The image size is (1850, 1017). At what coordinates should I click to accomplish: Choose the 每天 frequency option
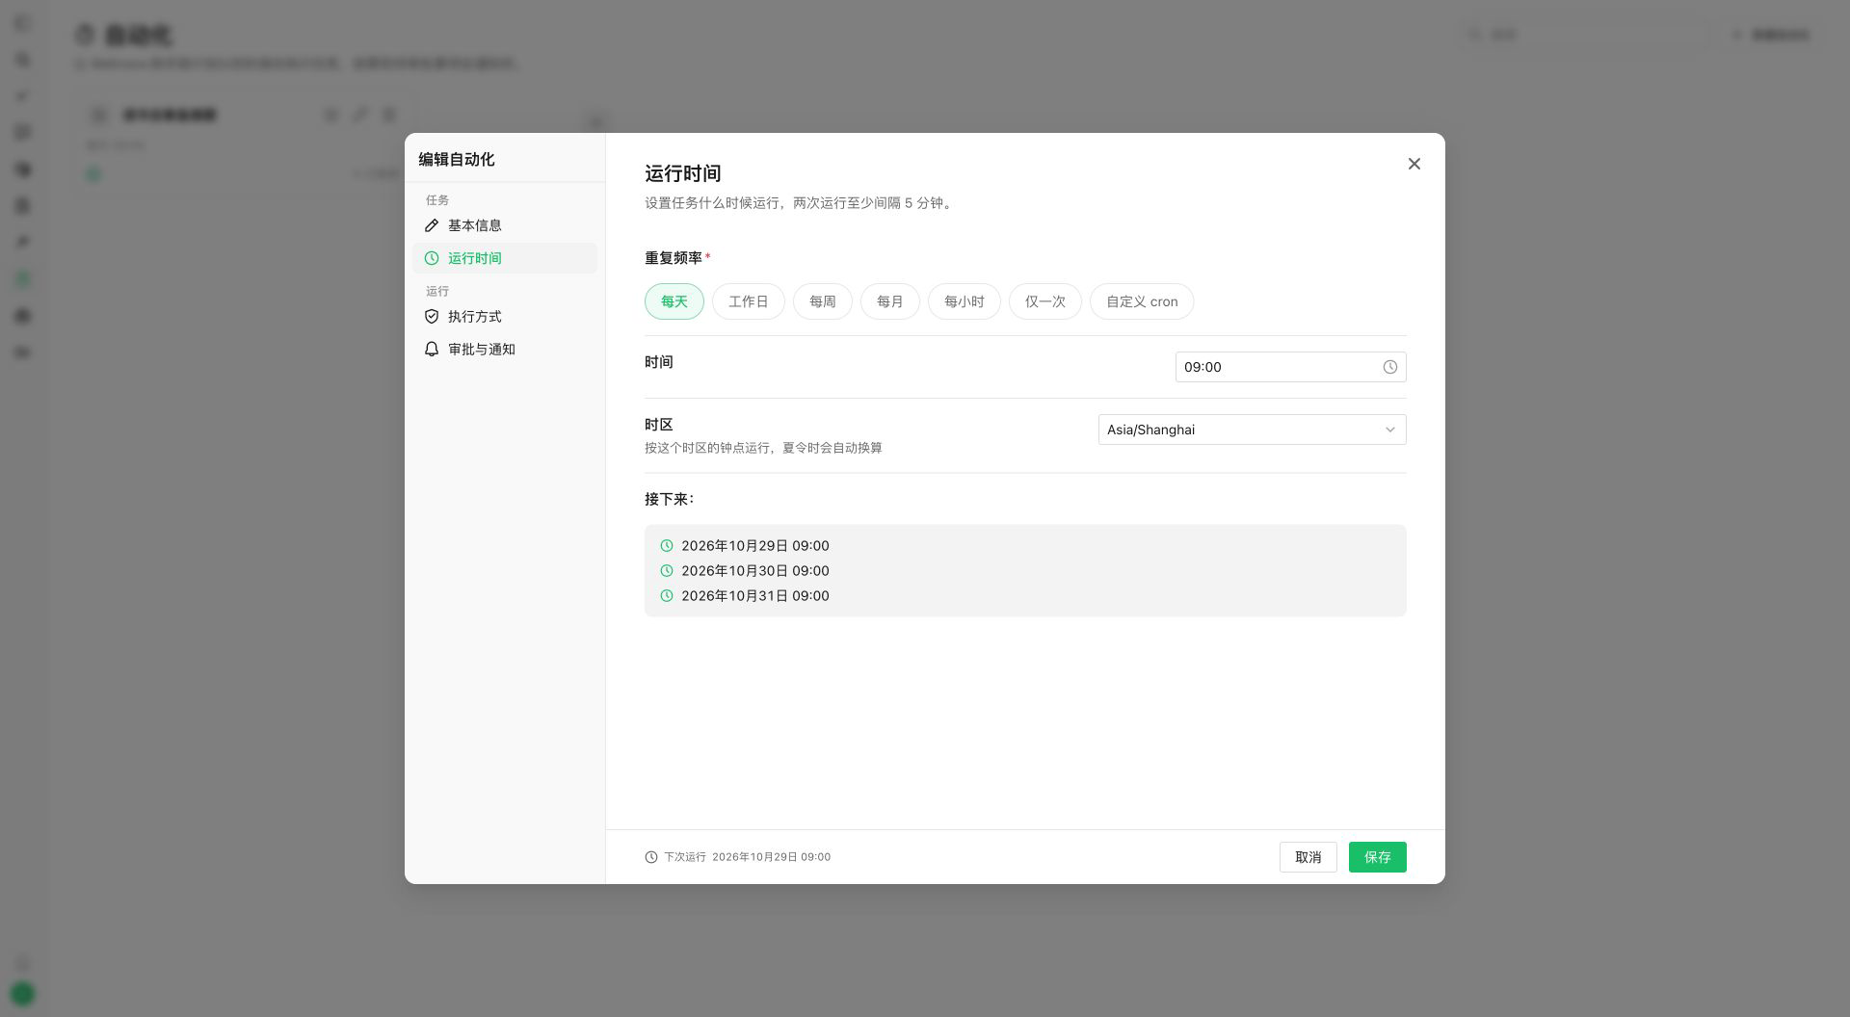click(x=674, y=301)
